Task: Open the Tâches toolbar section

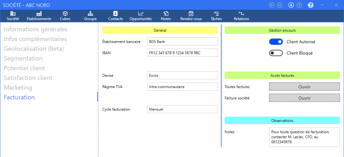Action: [216, 16]
